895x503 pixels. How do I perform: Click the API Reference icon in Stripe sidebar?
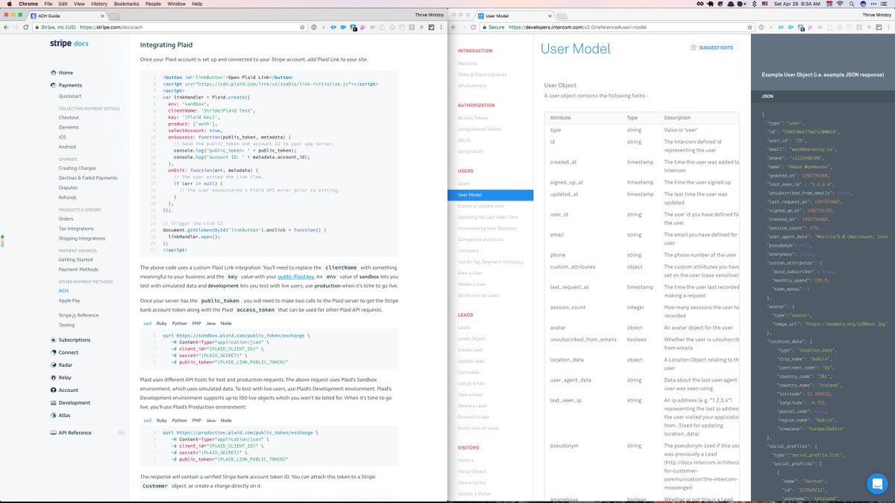tap(53, 432)
